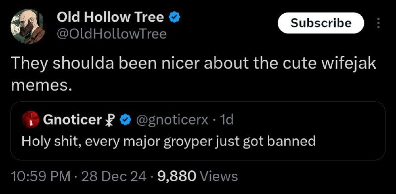Click the word memes in the tweet
Viewport: 396px width, 194px height.
[x=40, y=86]
